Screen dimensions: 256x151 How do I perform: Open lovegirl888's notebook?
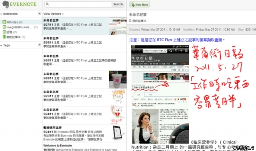tap(21, 27)
